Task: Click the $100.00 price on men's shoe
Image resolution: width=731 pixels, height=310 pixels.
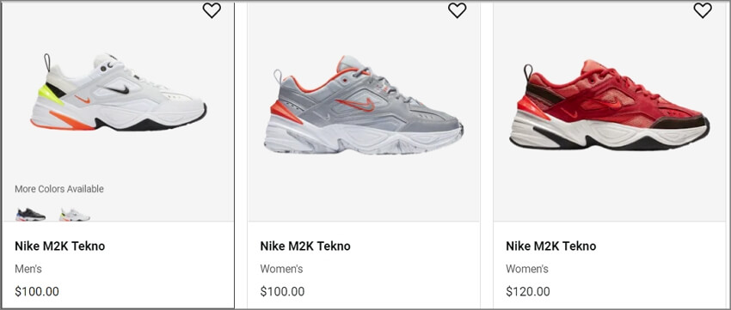Action: click(x=37, y=292)
